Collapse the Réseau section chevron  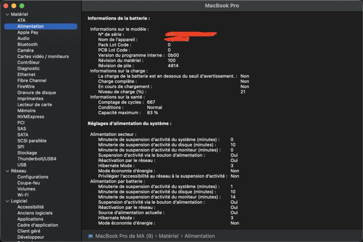tap(7, 171)
